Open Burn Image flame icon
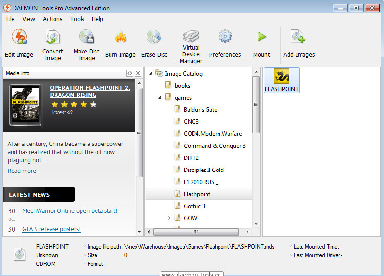 click(121, 37)
